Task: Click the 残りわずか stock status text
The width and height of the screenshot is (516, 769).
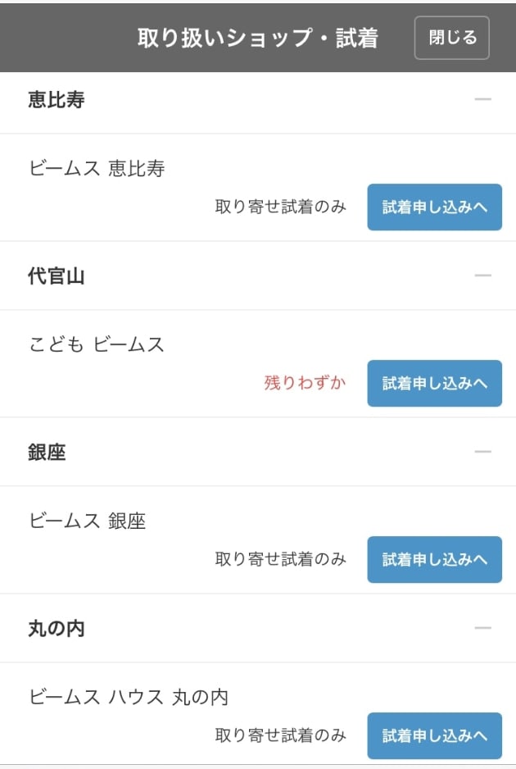Action: coord(306,383)
